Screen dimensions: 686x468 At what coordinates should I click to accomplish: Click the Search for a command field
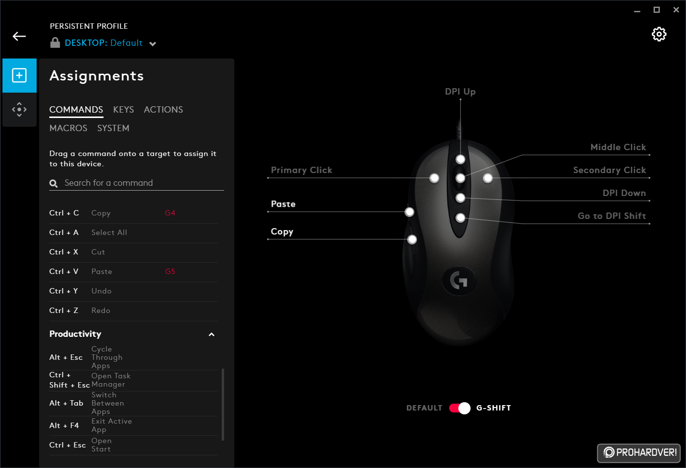pos(137,183)
